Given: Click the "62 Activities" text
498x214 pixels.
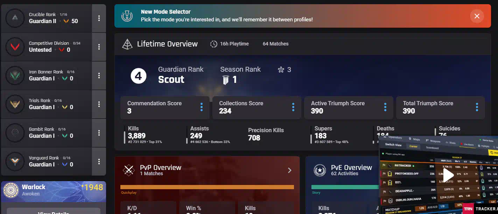Looking at the screenshot, I should point(345,173).
